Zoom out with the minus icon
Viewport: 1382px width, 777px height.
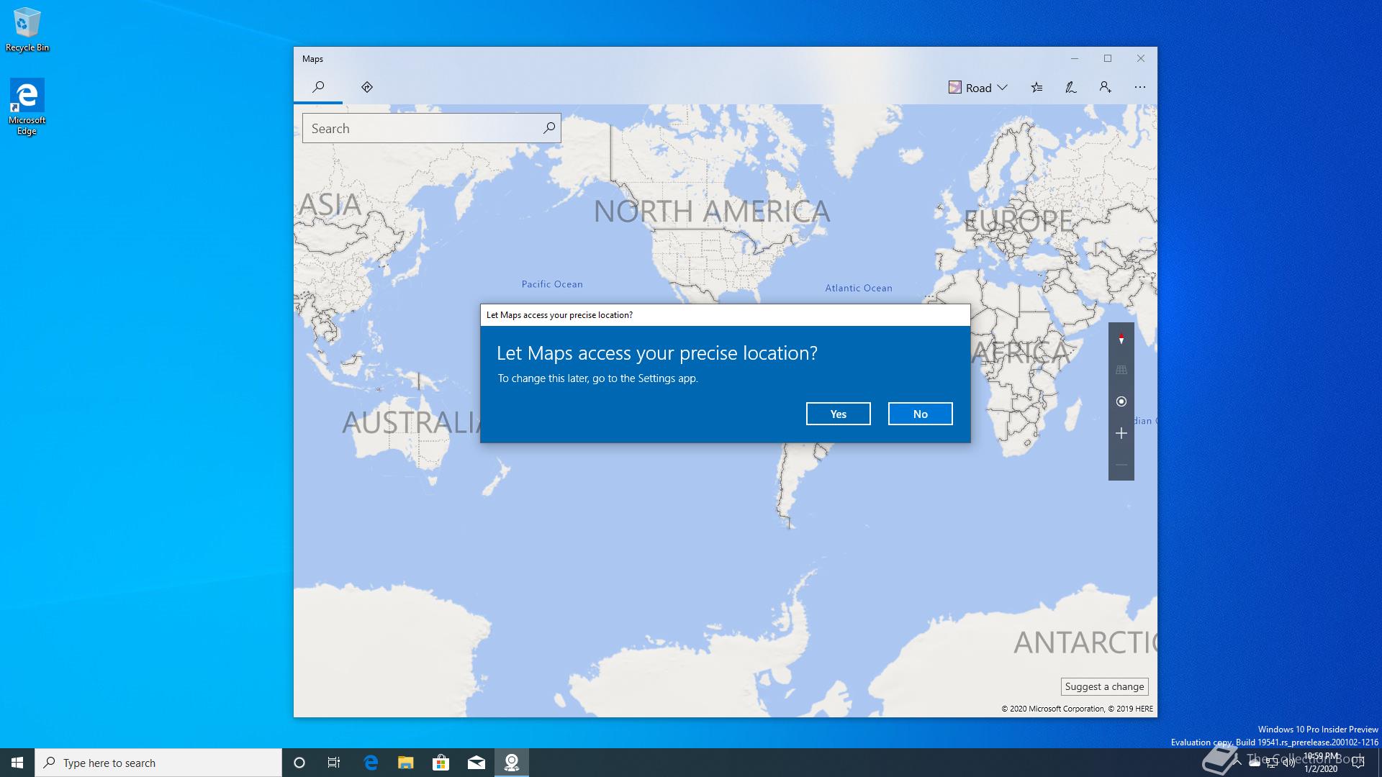[x=1121, y=465]
